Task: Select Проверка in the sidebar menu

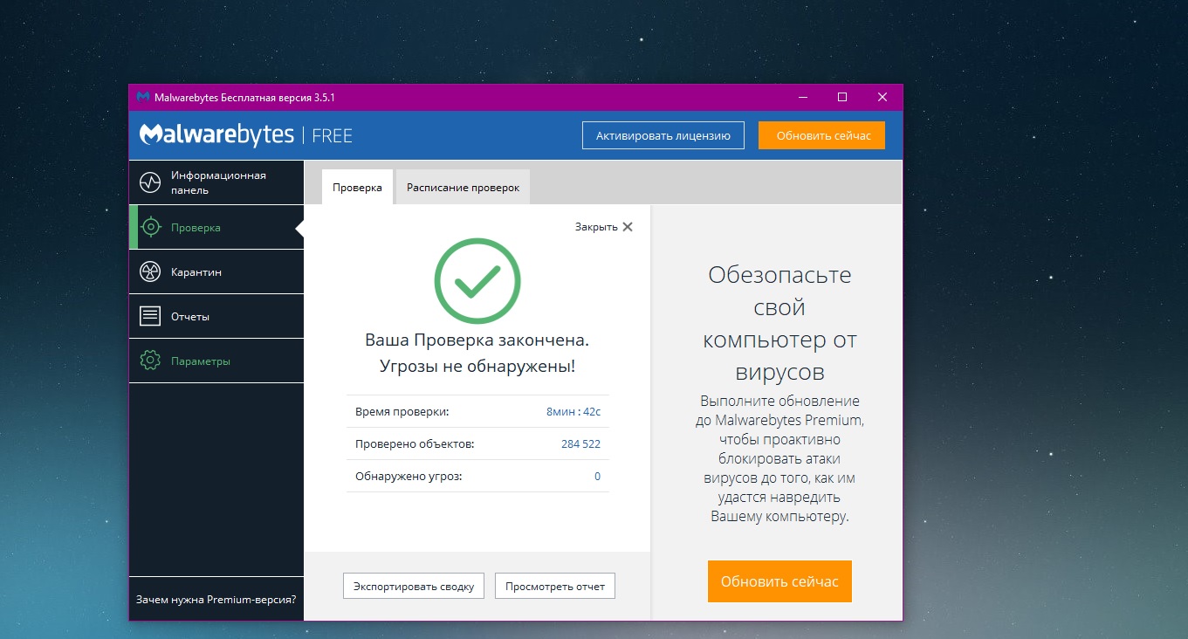Action: 216,227
